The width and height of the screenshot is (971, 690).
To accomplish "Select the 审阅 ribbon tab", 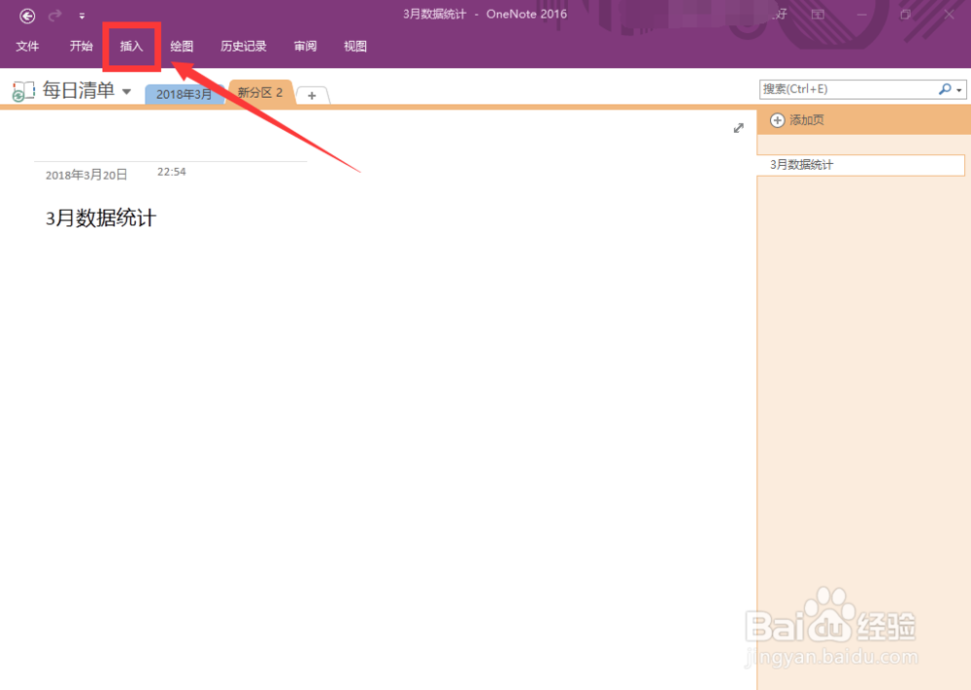I will pos(305,46).
